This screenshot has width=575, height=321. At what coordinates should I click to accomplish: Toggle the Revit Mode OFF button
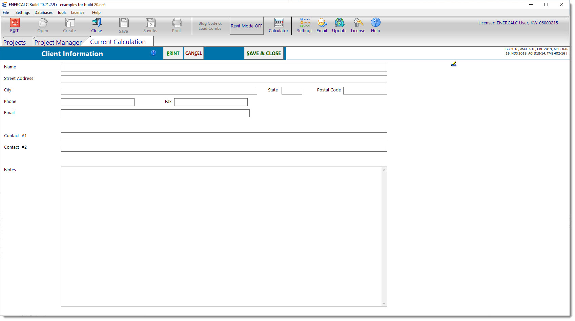pos(246,26)
